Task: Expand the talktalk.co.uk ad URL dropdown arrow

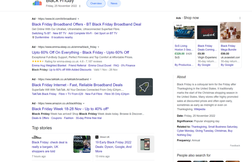Action: pyautogui.click(x=91, y=79)
